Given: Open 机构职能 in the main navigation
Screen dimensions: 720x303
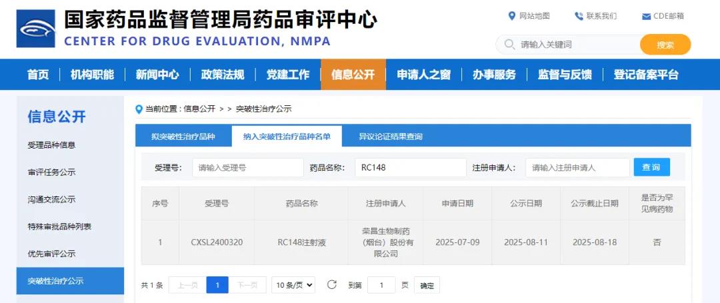Looking at the screenshot, I should [x=92, y=75].
